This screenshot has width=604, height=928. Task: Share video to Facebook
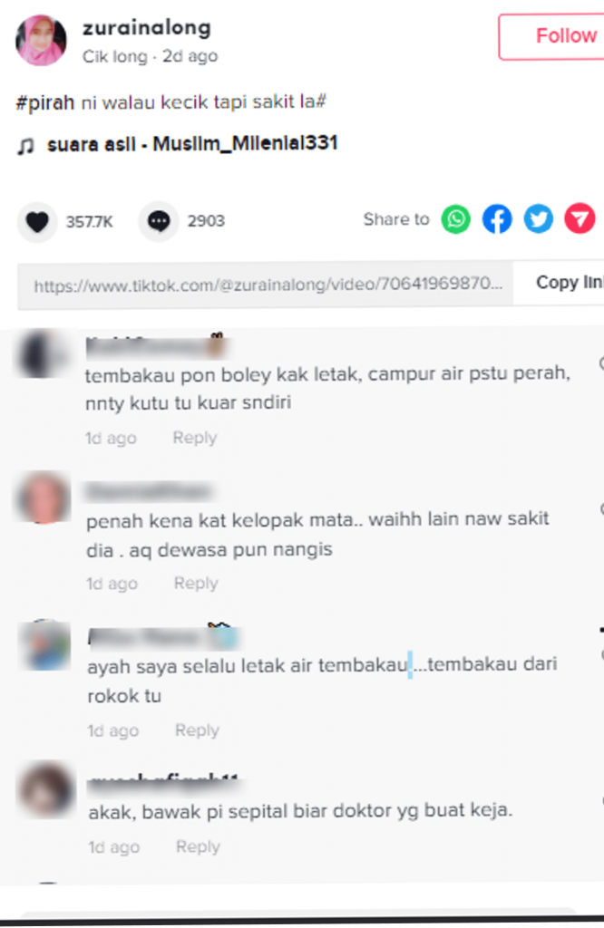(497, 219)
